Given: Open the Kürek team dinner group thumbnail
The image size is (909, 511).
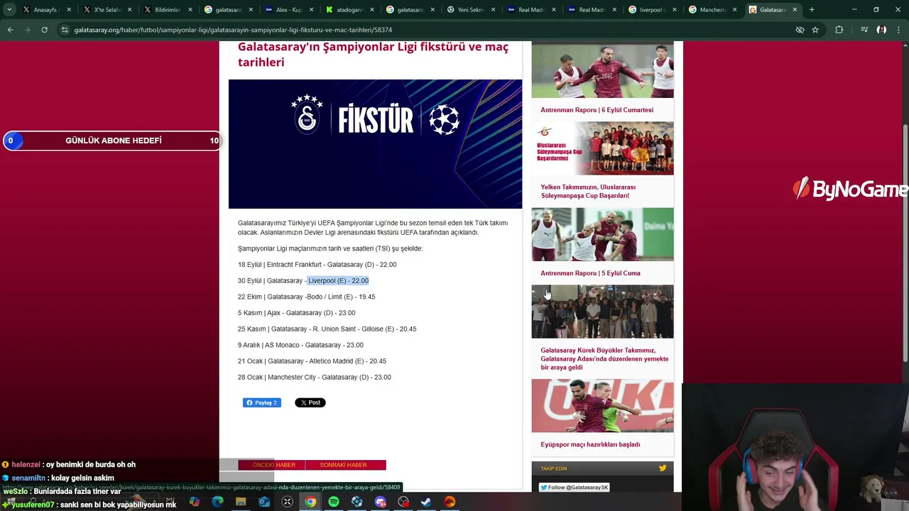Looking at the screenshot, I should point(602,312).
